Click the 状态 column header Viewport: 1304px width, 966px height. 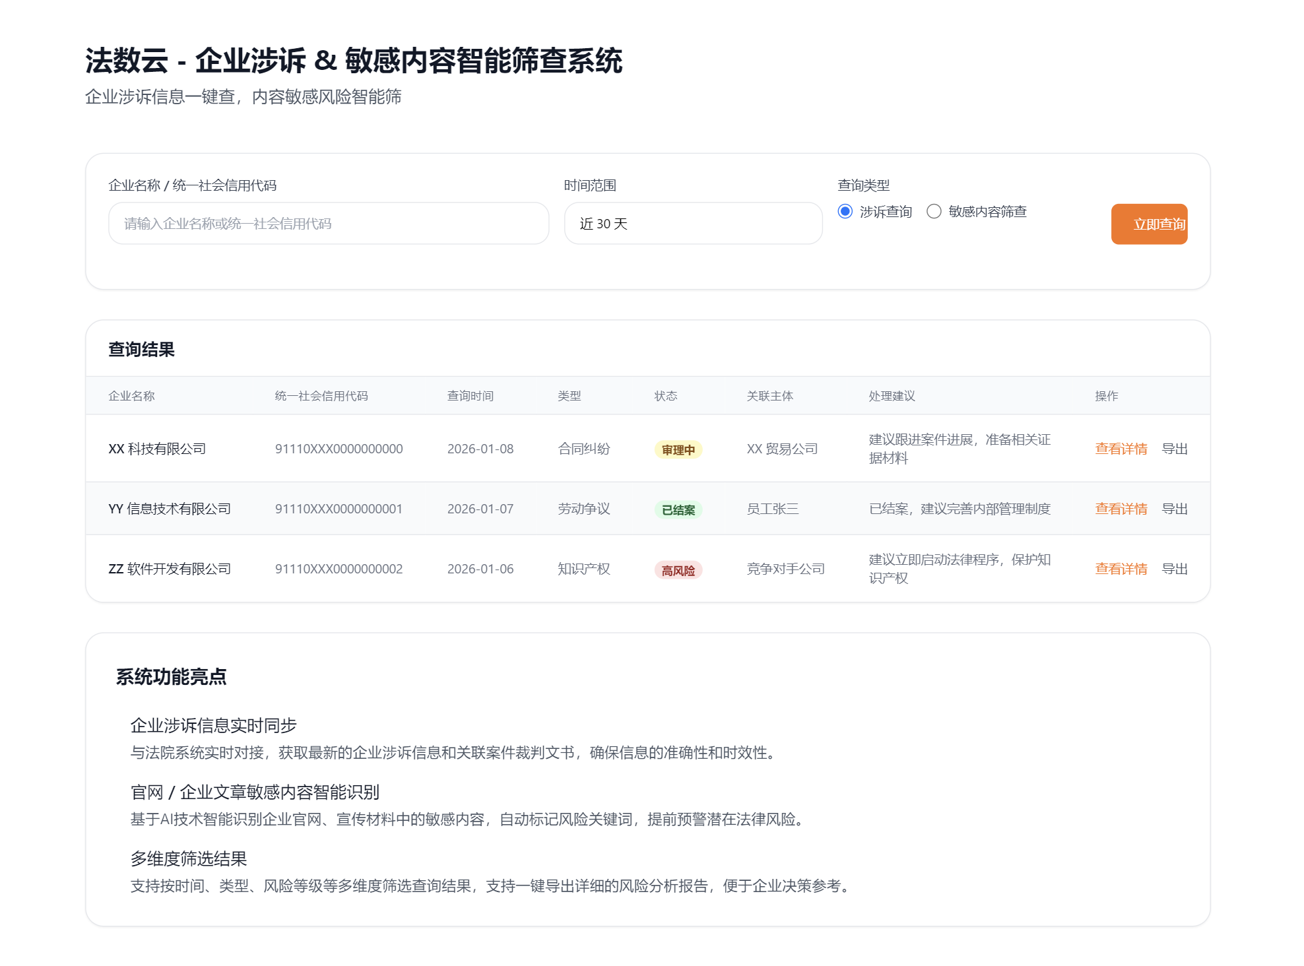pos(665,396)
